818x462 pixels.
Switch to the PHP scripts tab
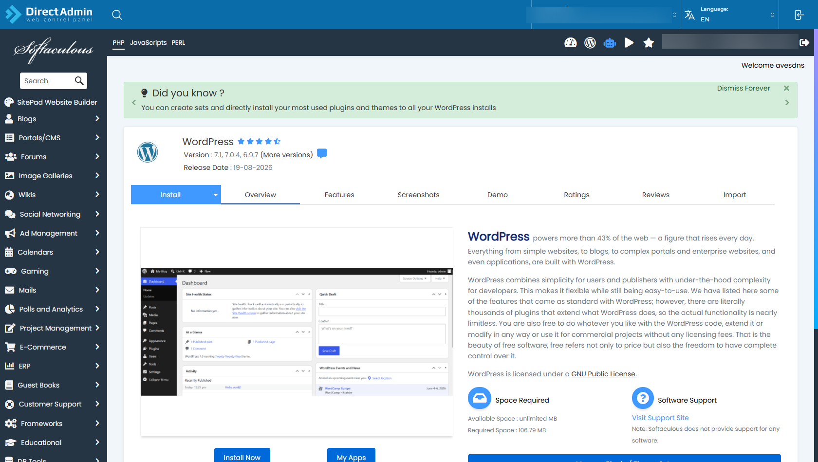tap(118, 43)
